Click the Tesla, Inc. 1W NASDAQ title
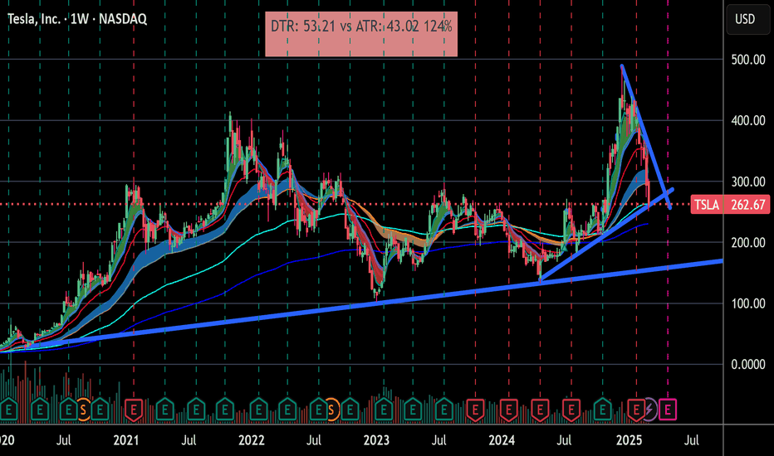 pos(77,19)
